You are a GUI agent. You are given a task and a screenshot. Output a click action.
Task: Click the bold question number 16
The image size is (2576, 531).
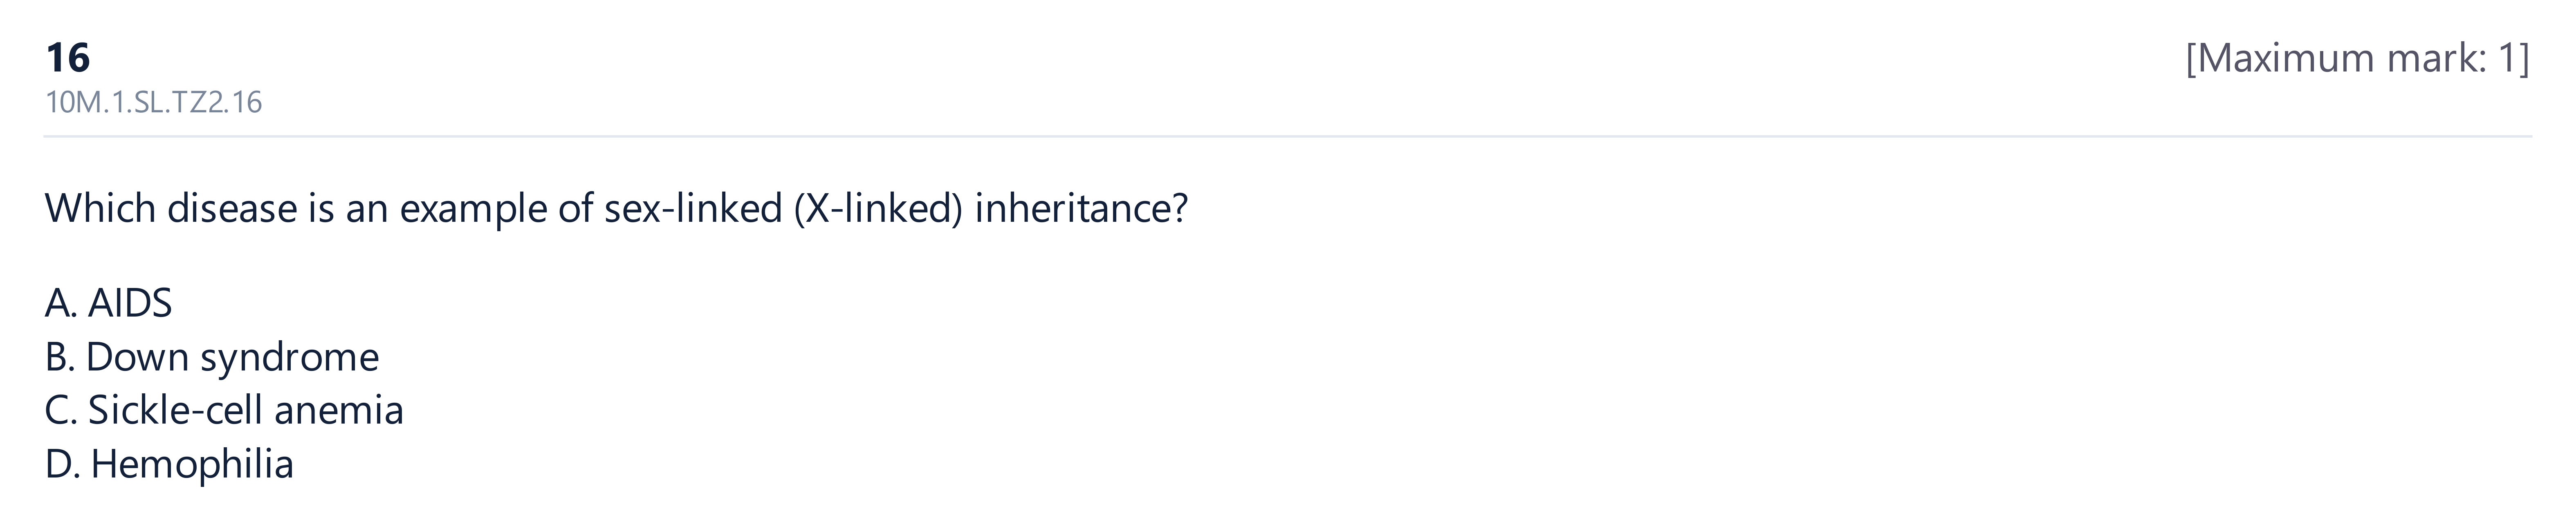pyautogui.click(x=68, y=58)
